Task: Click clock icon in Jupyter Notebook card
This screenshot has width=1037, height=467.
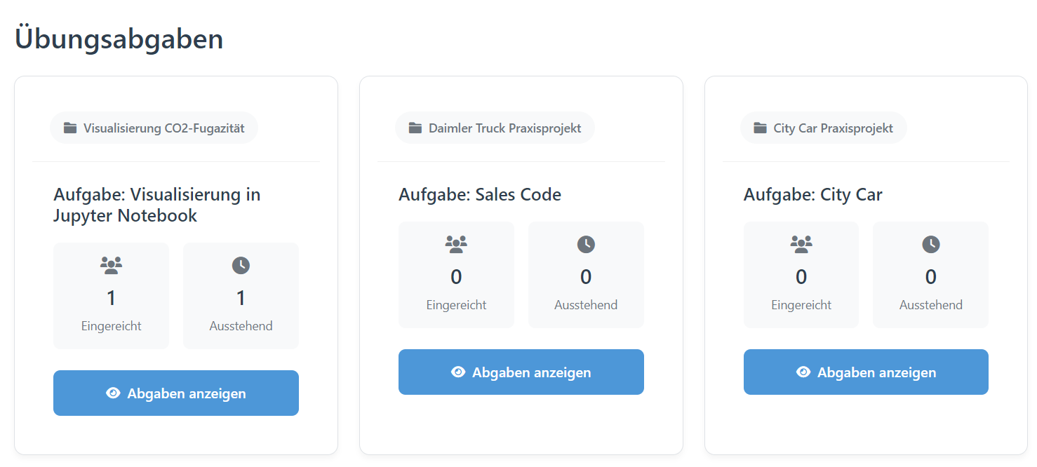Action: point(241,265)
